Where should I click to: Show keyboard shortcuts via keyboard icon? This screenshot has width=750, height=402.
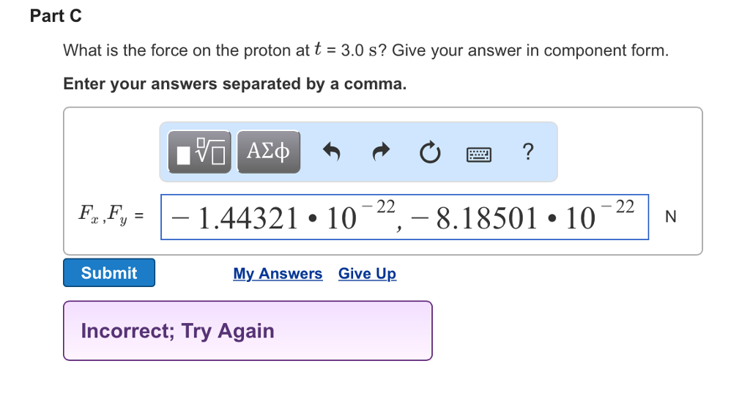click(x=478, y=153)
